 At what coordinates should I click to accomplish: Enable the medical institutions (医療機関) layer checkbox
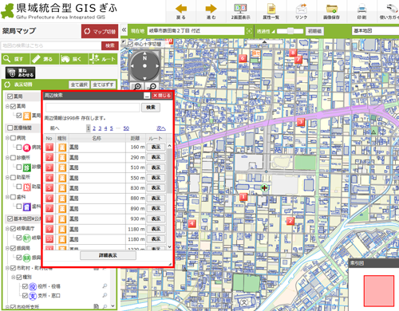pos(10,128)
